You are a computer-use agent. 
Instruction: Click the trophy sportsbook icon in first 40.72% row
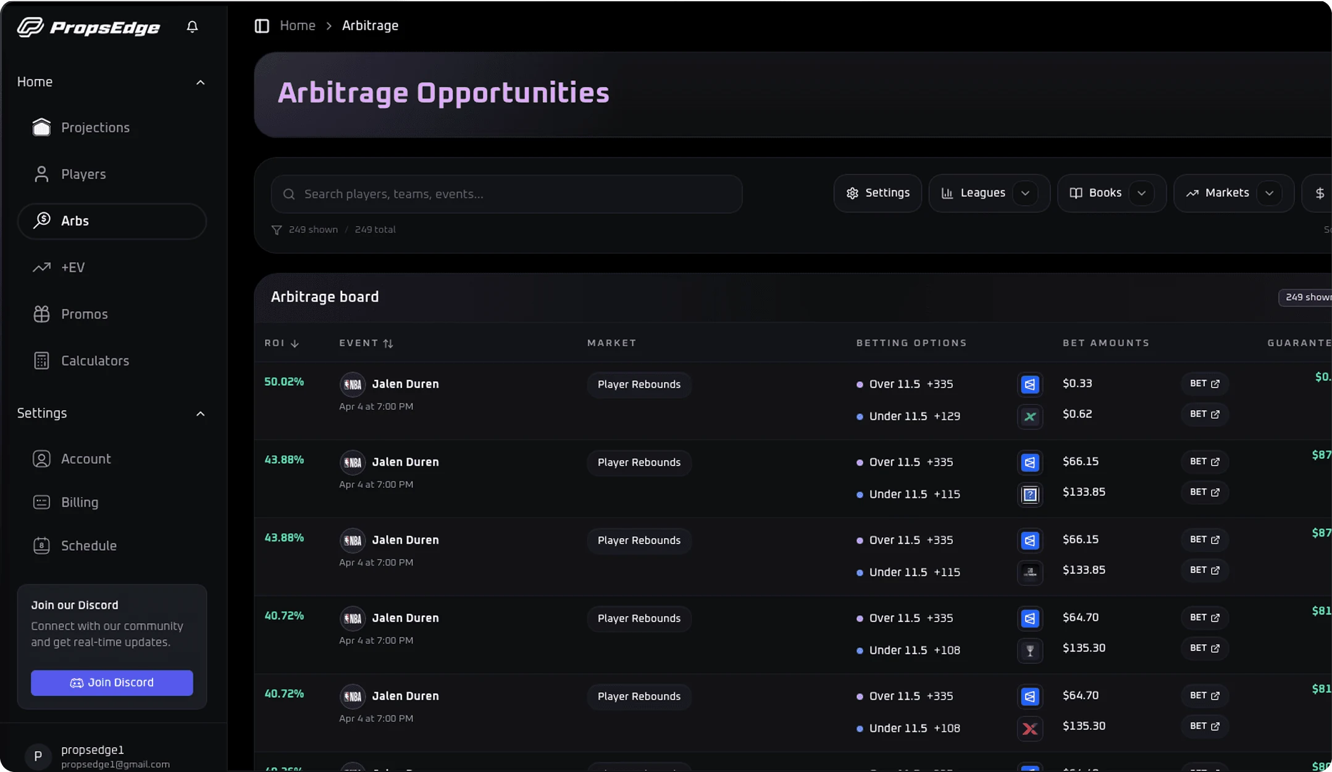[x=1030, y=651]
